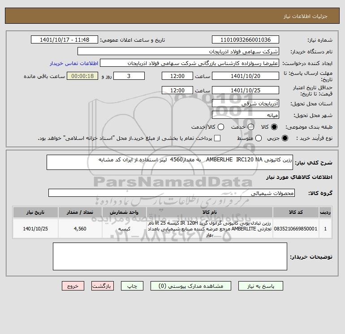Click the چاپ print button
This screenshot has width=345, height=334.
click(132, 286)
